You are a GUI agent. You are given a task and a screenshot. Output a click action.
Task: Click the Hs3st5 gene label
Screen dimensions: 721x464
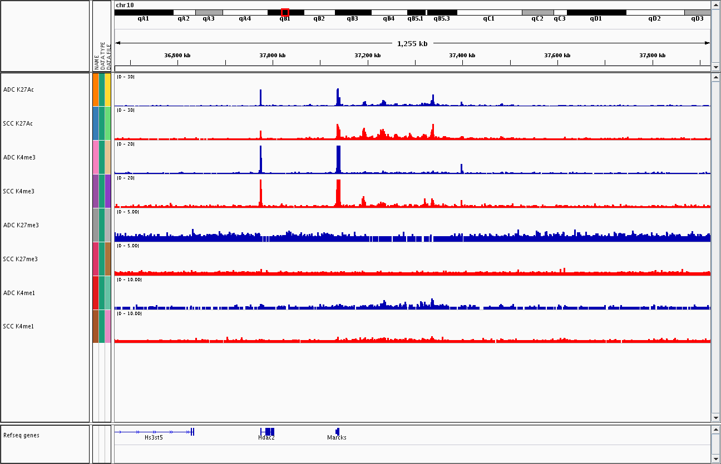154,437
